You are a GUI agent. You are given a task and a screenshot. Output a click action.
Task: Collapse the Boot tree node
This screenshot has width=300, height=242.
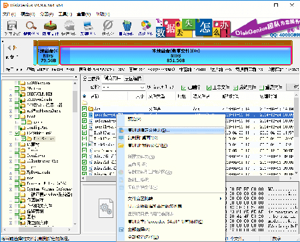pyautogui.click(x=11, y=116)
